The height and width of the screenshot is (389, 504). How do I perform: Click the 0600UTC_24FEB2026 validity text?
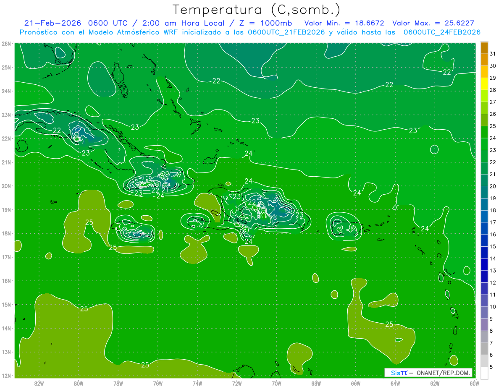(x=442, y=32)
